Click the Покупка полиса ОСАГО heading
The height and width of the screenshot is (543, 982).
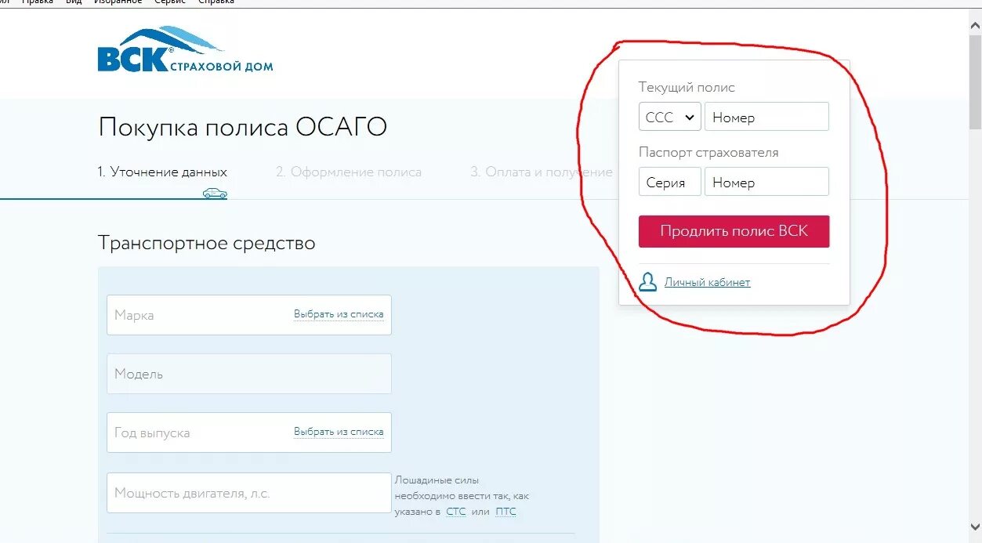243,127
